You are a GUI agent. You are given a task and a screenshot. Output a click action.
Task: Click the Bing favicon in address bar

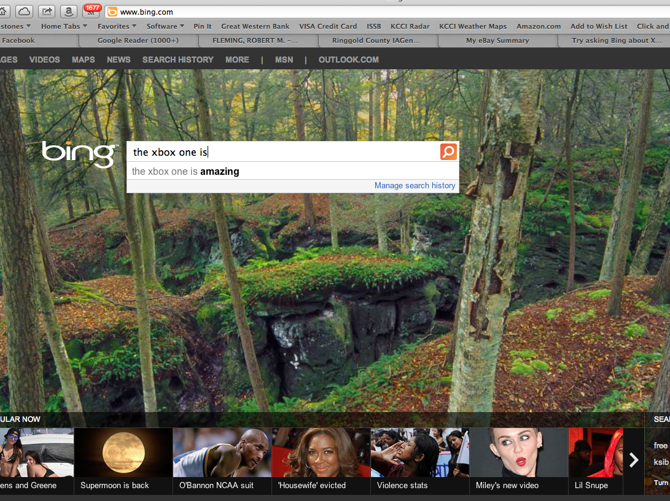click(112, 12)
